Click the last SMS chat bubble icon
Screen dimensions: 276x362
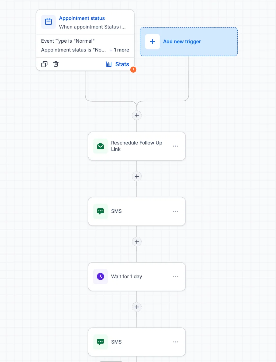(x=100, y=342)
